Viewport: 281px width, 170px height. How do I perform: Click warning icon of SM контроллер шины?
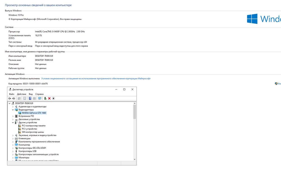point(20,132)
